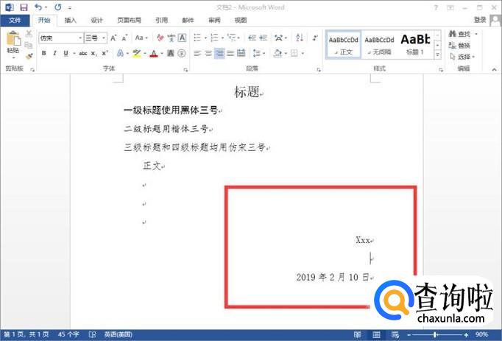Viewport: 502px width, 341px height.
Task: Open the font name dropdown showing 仿宋
Action: pyautogui.click(x=80, y=38)
